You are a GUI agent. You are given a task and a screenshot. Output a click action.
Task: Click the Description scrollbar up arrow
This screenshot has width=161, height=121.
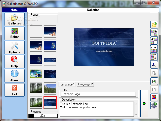pyautogui.click(x=136, y=104)
